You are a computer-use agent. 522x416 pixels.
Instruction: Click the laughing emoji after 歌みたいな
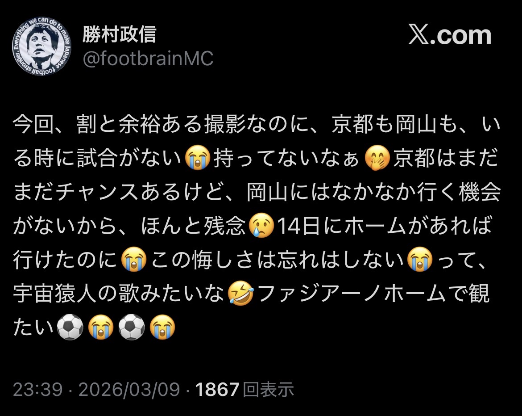(240, 293)
